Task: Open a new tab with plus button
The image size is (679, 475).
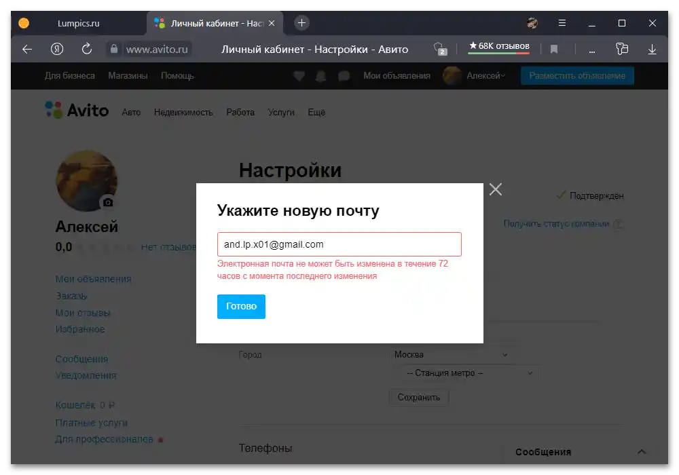Action: tap(302, 23)
